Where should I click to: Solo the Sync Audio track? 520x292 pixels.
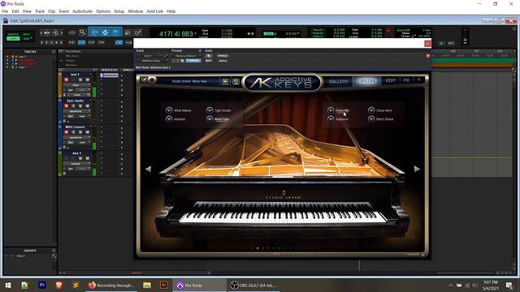coord(80,106)
